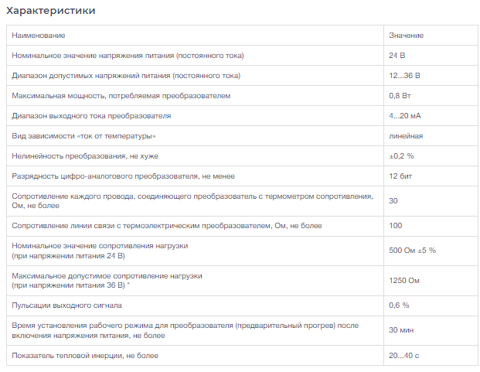Screen dimensions: 480x372
Task: Select the Диапазон выходного тока row label
Action: (91, 116)
